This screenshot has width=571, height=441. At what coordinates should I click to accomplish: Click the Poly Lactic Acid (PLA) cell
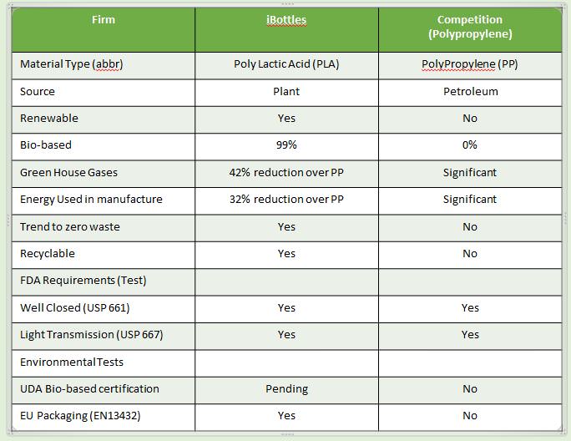point(286,66)
